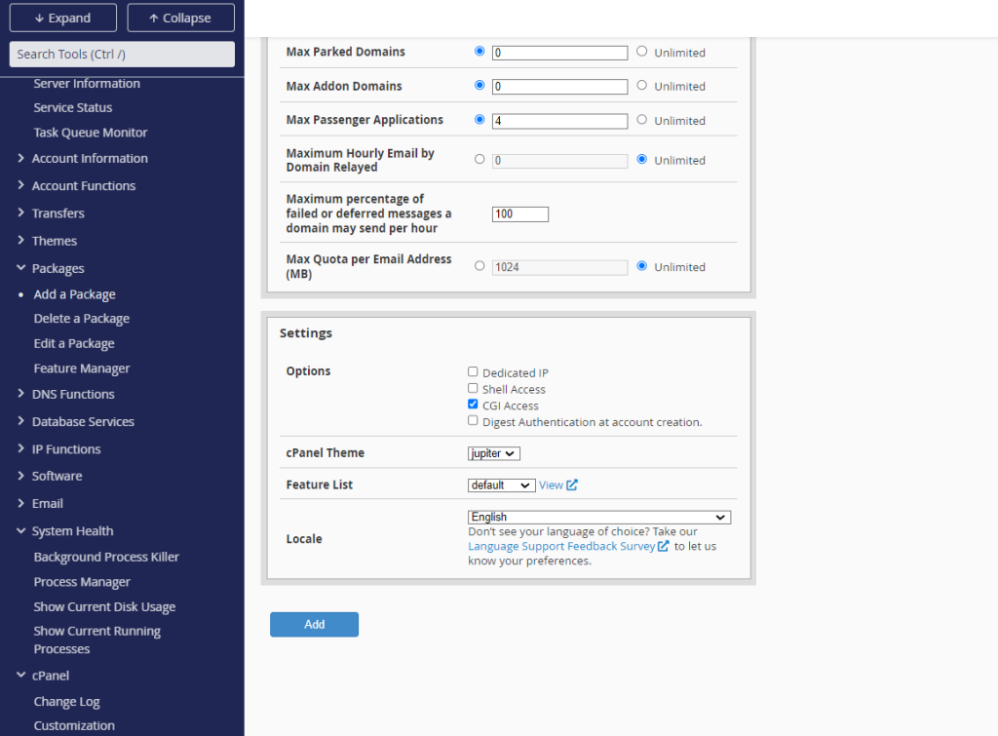Enable the Shell Access checkbox
Screen dimensions: 998x736
473,388
